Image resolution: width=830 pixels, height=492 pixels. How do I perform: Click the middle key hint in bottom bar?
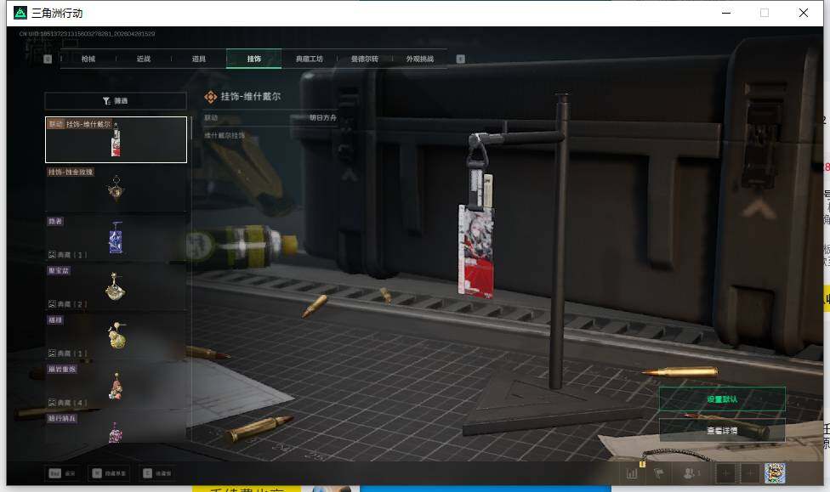coord(109,473)
